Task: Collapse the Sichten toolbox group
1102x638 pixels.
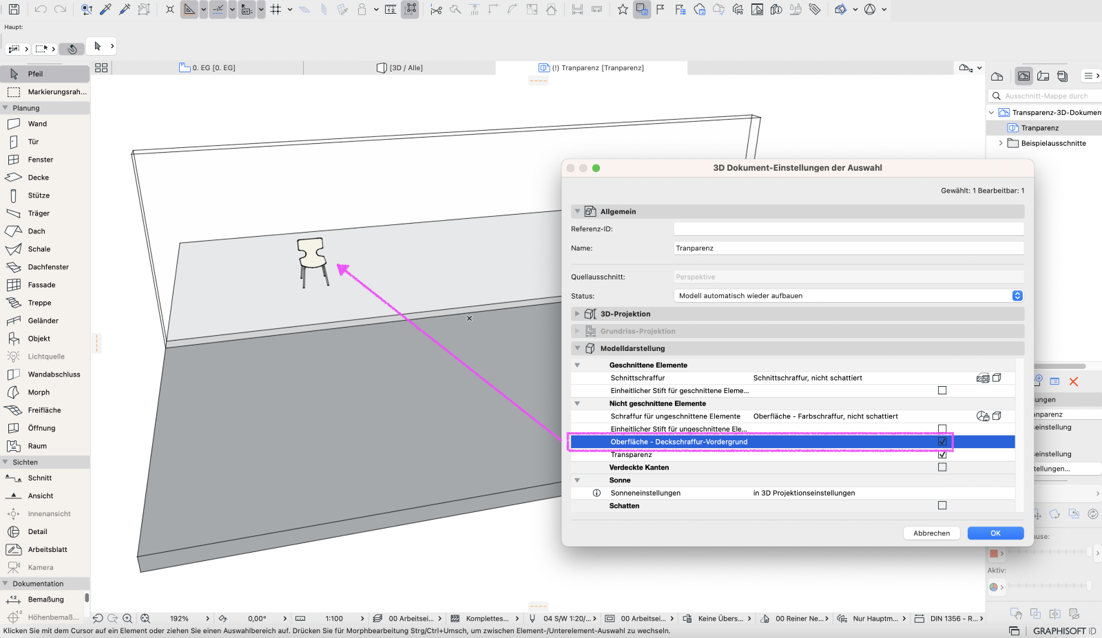Action: coord(6,462)
